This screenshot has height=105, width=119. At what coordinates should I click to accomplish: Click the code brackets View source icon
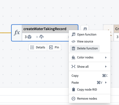tap(73, 41)
